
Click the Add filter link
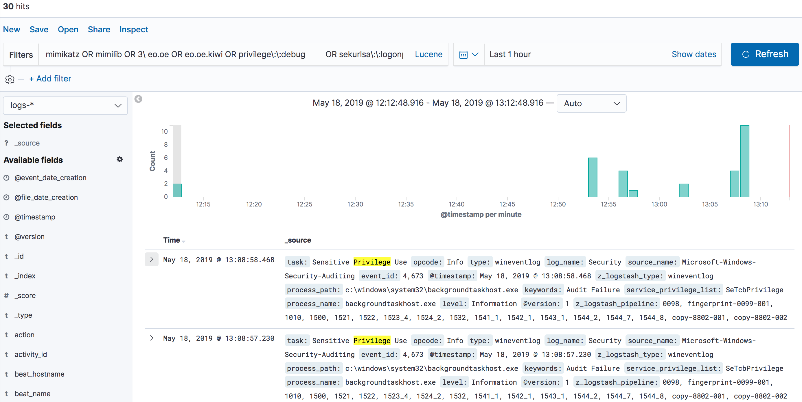pyautogui.click(x=50, y=79)
